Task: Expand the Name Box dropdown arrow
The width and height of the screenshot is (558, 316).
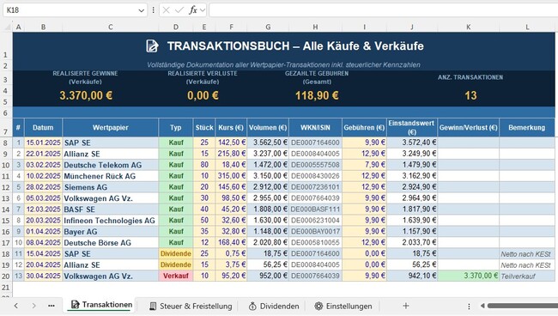Action: coord(141,10)
